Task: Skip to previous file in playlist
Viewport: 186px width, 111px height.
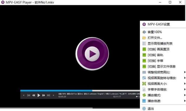Action: click(29, 95)
